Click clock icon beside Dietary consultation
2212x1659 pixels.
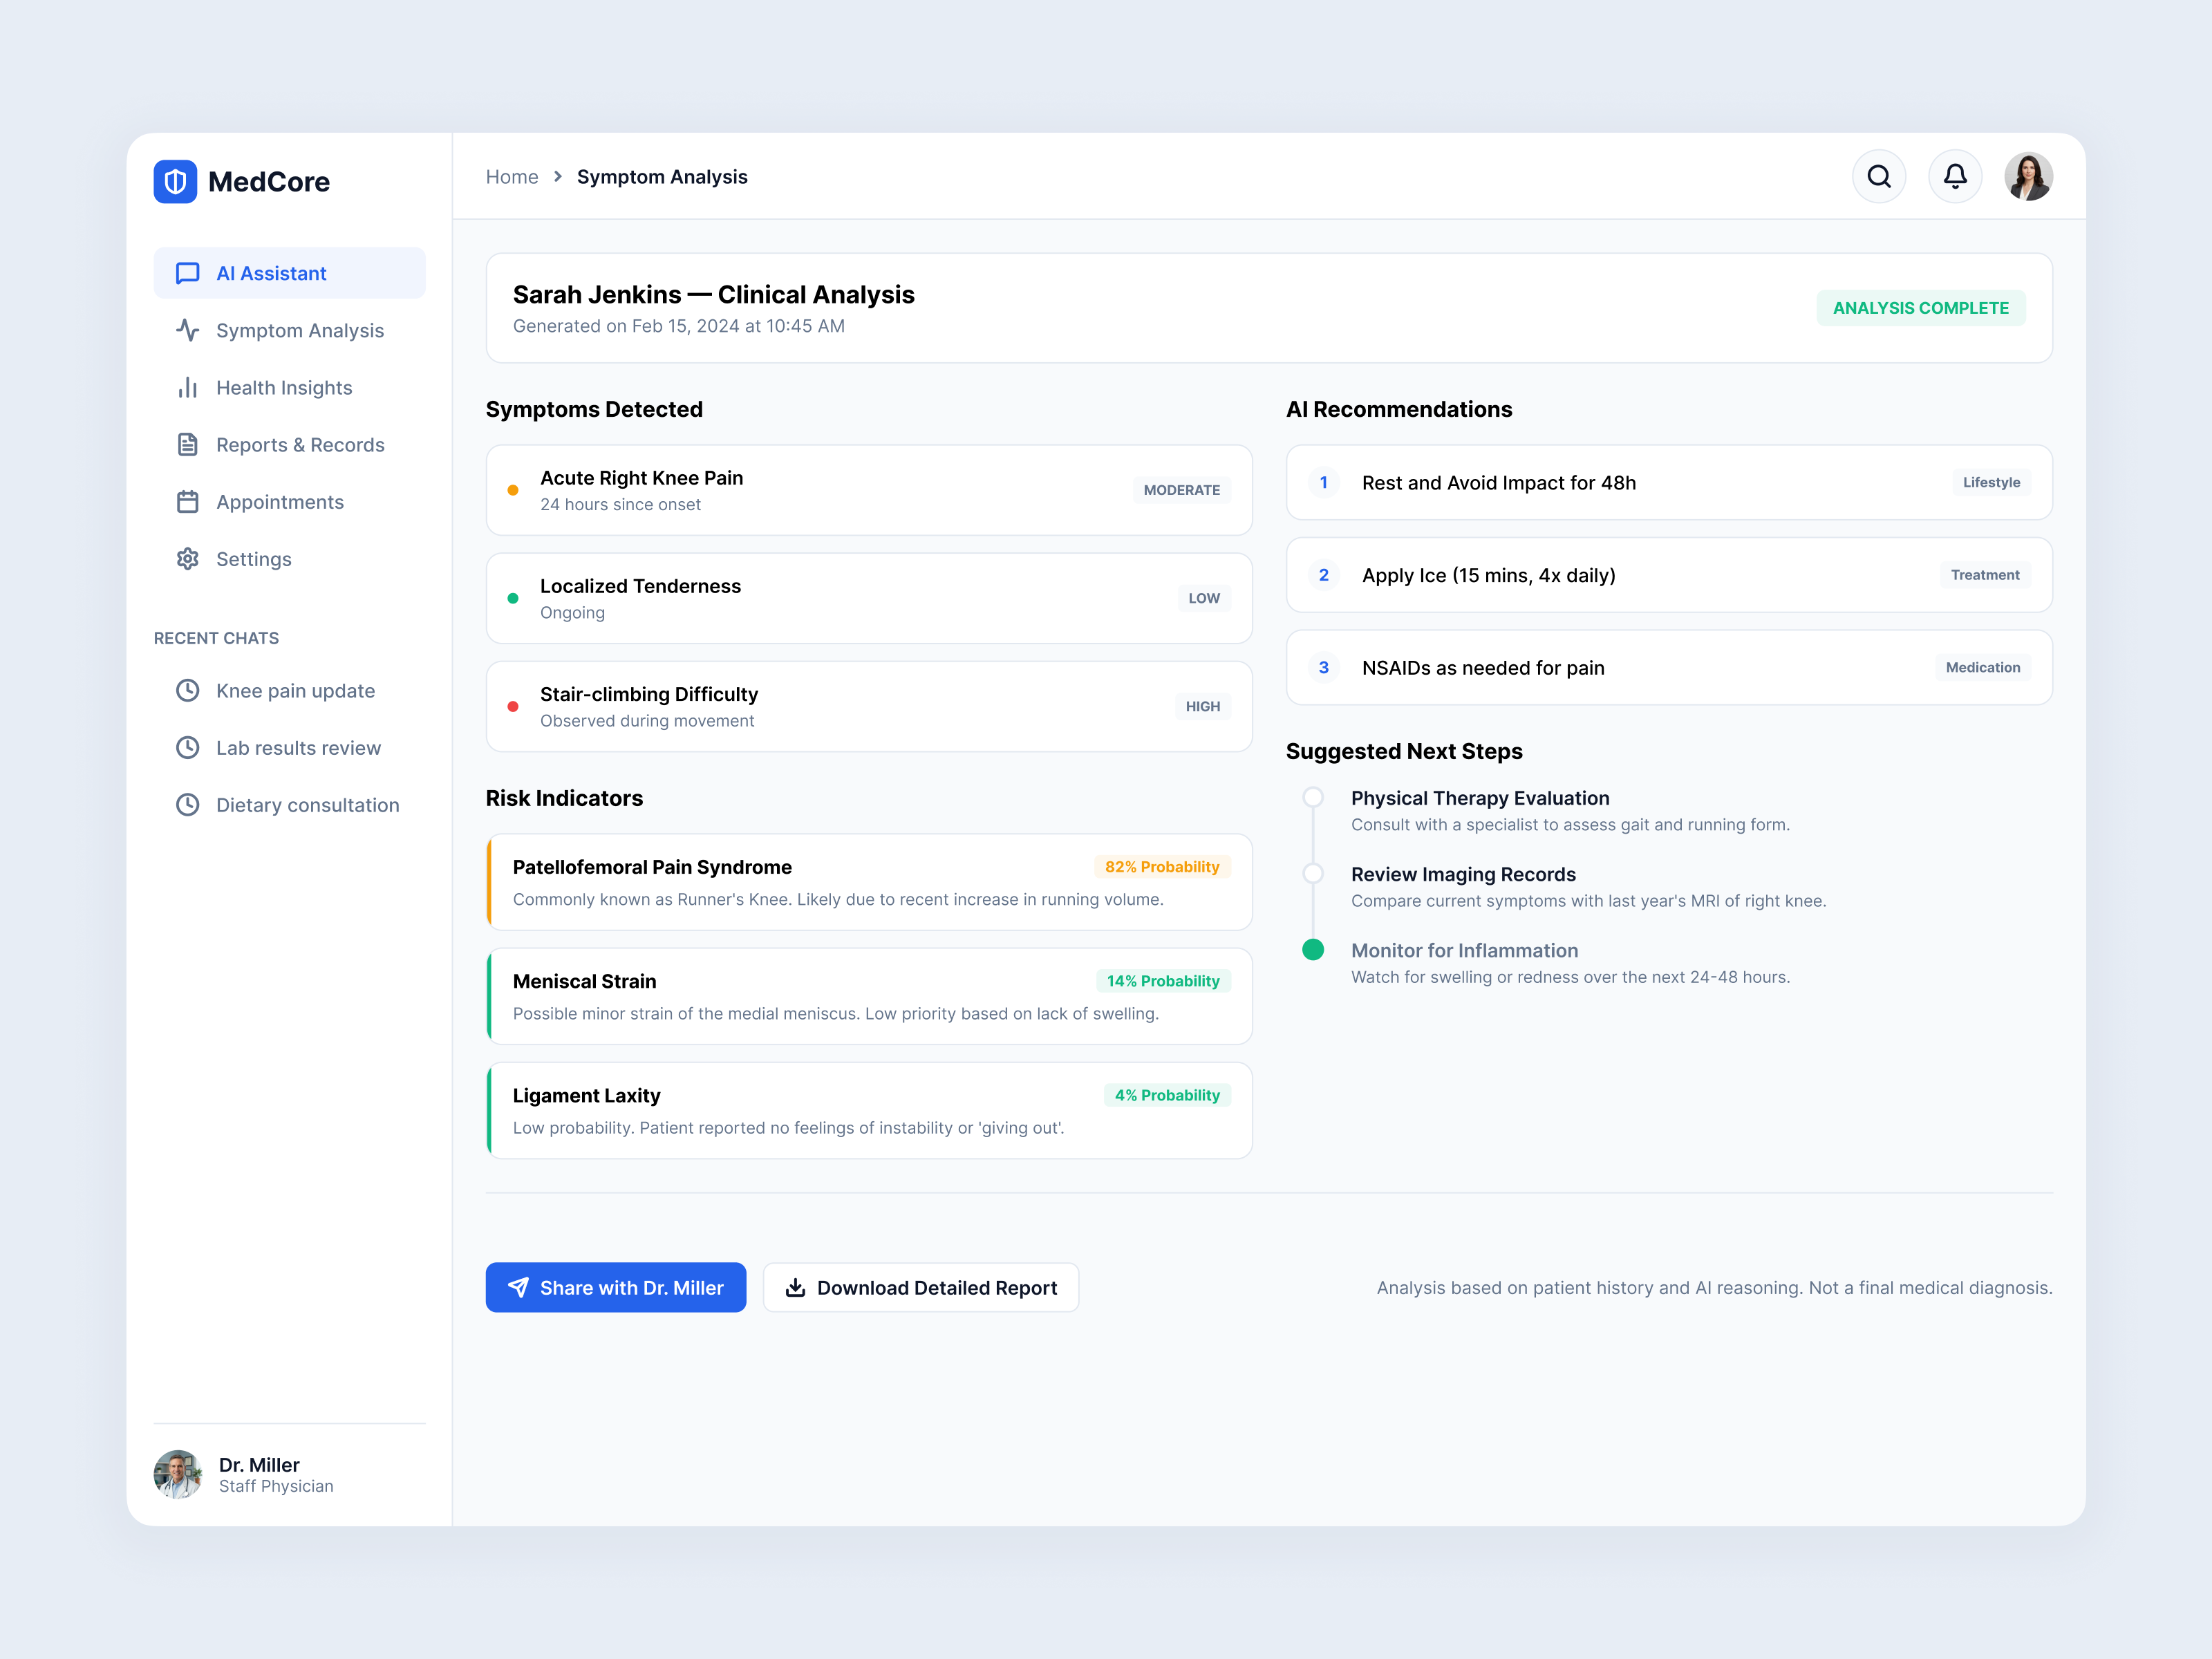(188, 804)
